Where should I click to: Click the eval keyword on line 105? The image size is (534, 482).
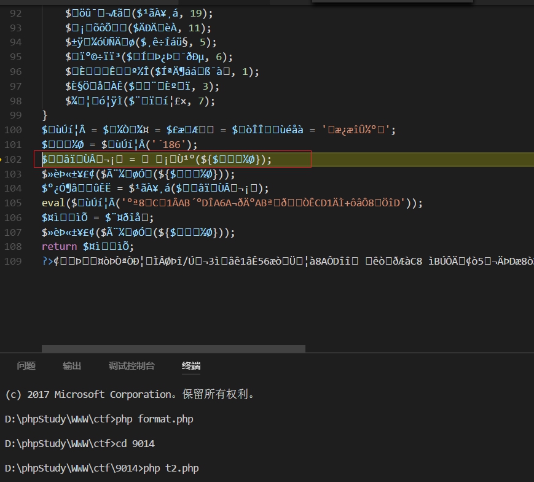click(x=53, y=203)
